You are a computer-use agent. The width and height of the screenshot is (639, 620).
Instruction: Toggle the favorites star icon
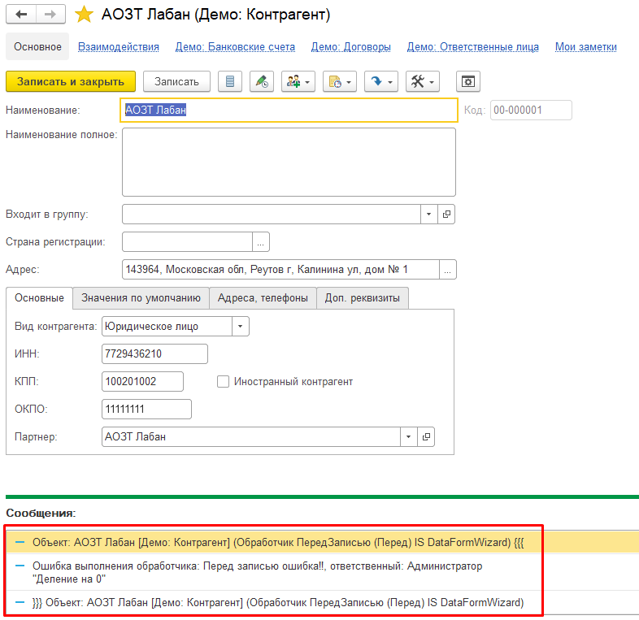pyautogui.click(x=84, y=15)
